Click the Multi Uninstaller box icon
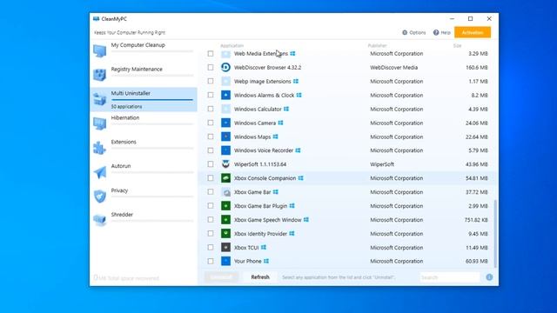This screenshot has height=313, width=557. [x=100, y=99]
